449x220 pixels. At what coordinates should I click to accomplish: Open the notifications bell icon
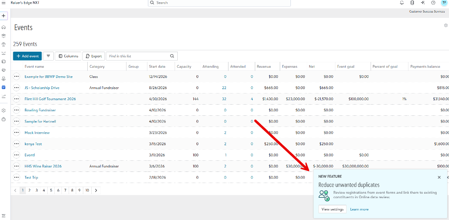402,3
